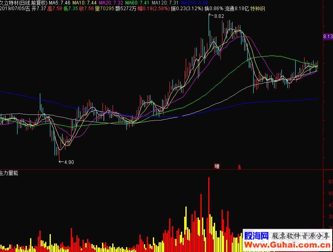Click the purple 8.13 price axis tag
This screenshot has width=333, height=252.
point(328,37)
